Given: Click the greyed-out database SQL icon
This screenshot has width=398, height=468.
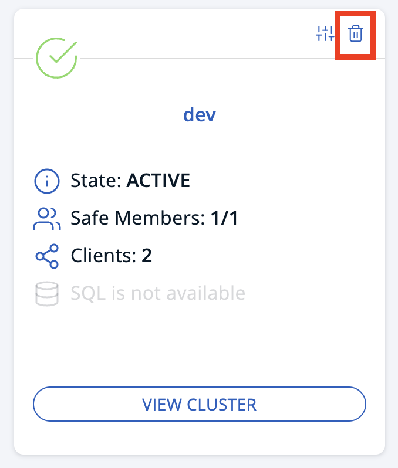Looking at the screenshot, I should [47, 293].
